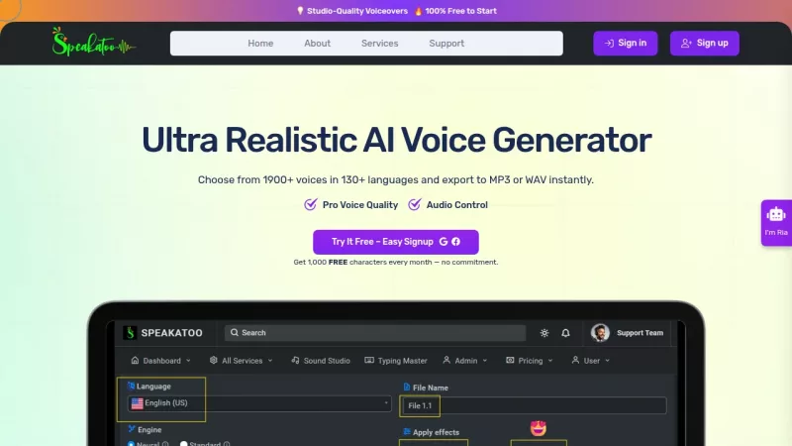Click the Pricing money icon
The image size is (792, 446).
[510, 360]
